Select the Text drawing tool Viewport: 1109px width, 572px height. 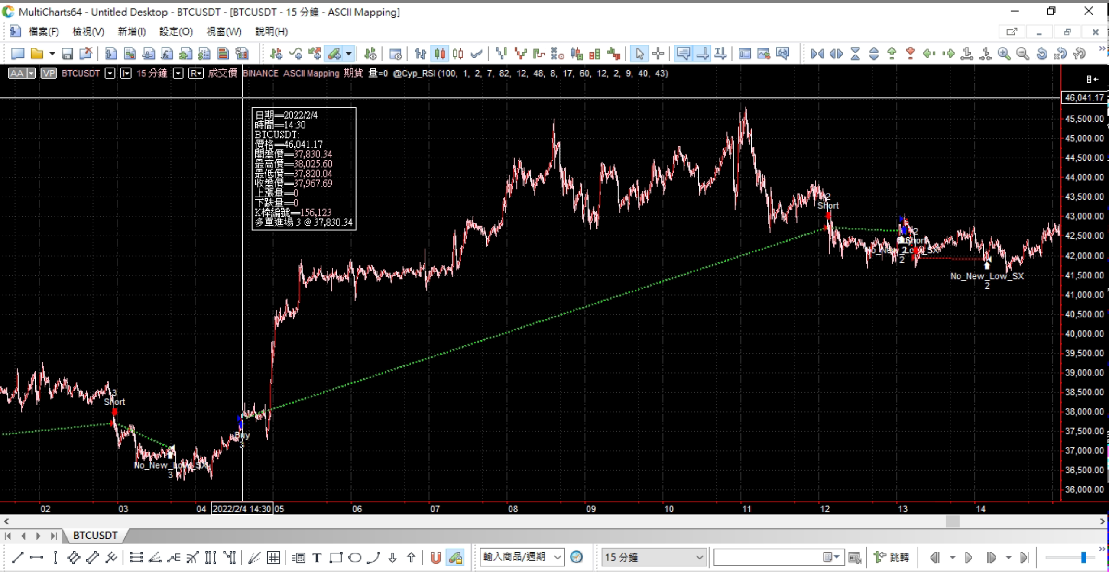317,558
